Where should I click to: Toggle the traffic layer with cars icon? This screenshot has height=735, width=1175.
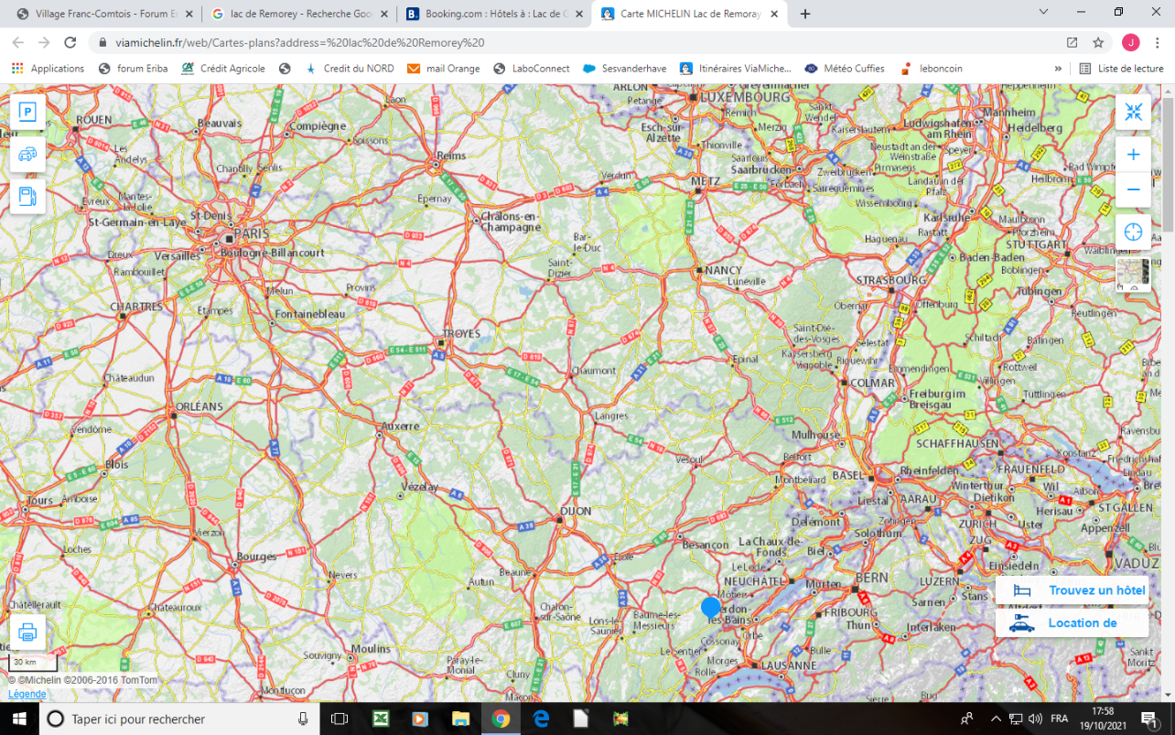27,154
